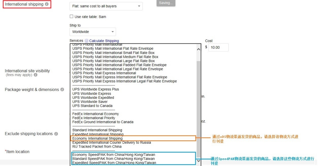Select Expedited SpeedPAK from China/Hong Kong/Taiwan

114,163
